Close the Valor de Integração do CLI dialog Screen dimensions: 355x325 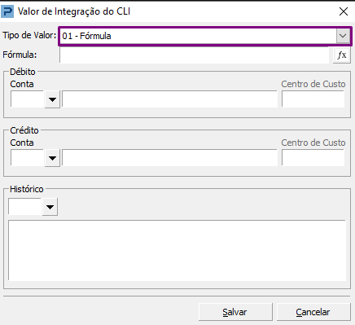pyautogui.click(x=344, y=11)
